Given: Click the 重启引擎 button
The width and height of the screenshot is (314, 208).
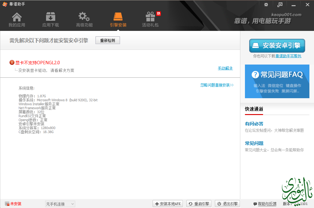Looking at the screenshot, I should click(x=199, y=204).
